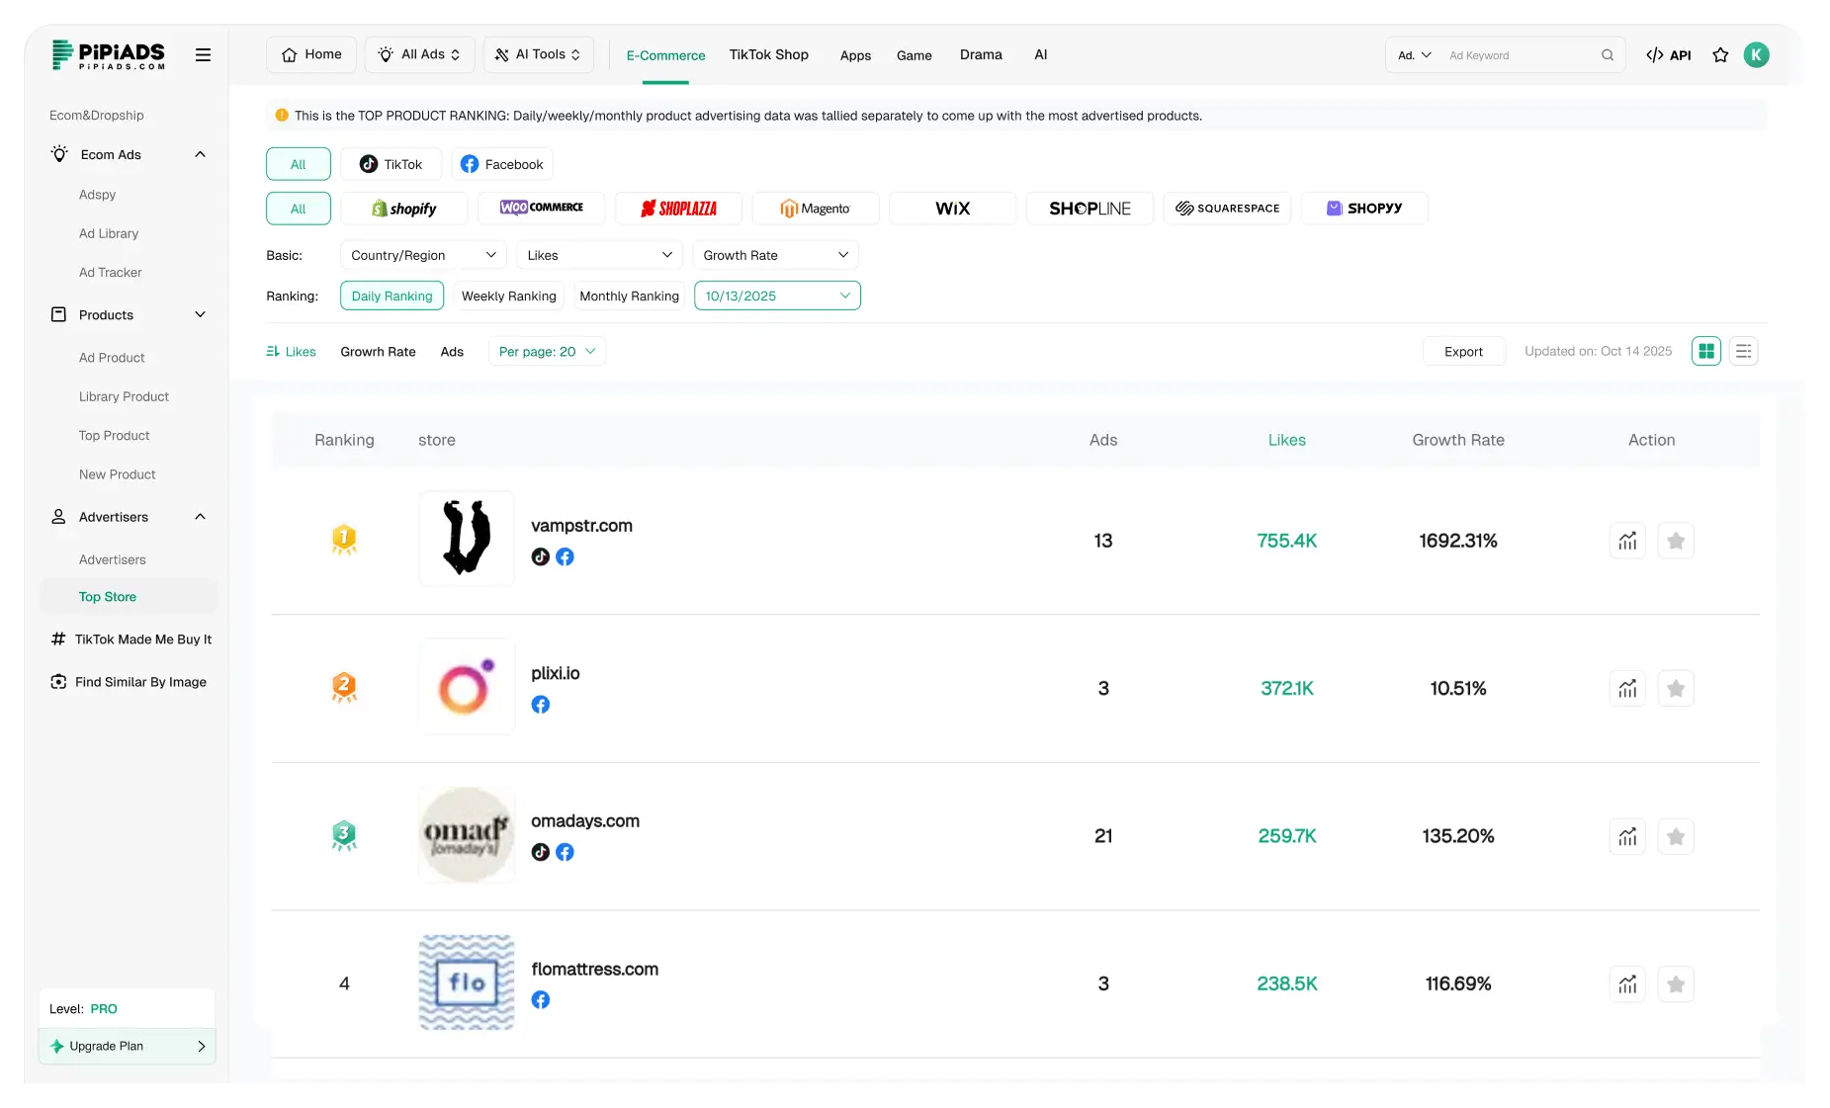Image resolution: width=1830 pixels, height=1108 pixels.
Task: Open the 10/13/2025 date dropdown
Action: (x=777, y=296)
